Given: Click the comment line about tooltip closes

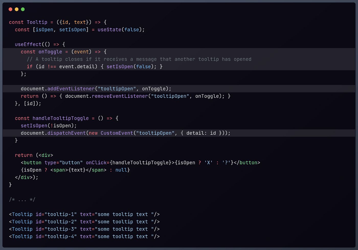Looking at the screenshot, I should tap(139, 59).
